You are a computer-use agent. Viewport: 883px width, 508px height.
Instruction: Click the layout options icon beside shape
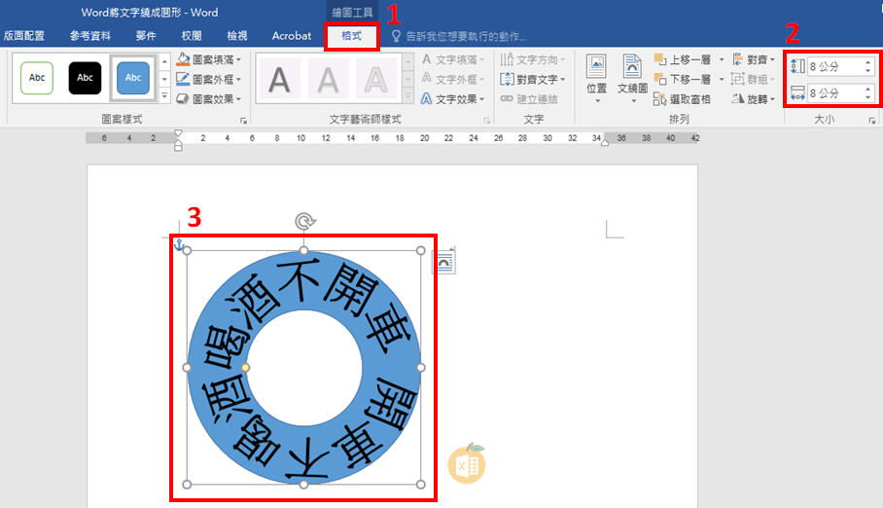click(x=444, y=262)
